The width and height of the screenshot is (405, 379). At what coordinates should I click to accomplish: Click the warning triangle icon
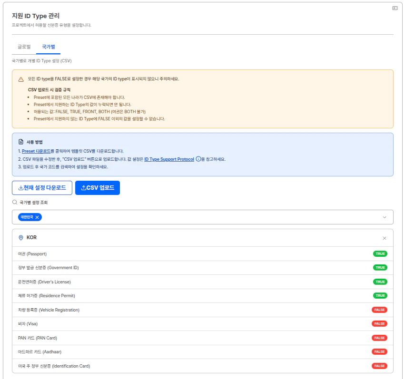click(21, 79)
